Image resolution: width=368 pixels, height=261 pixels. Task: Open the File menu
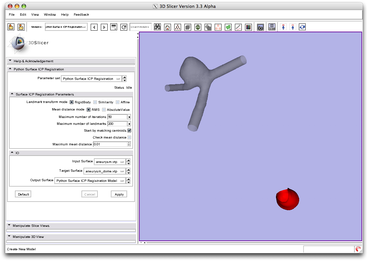click(x=12, y=15)
